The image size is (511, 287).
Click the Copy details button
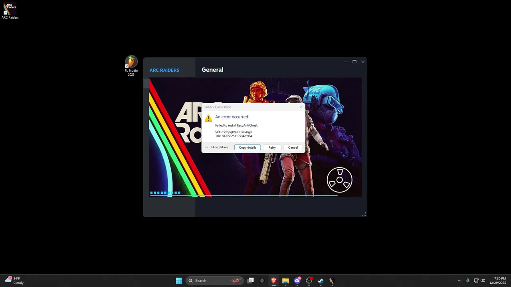click(x=248, y=147)
